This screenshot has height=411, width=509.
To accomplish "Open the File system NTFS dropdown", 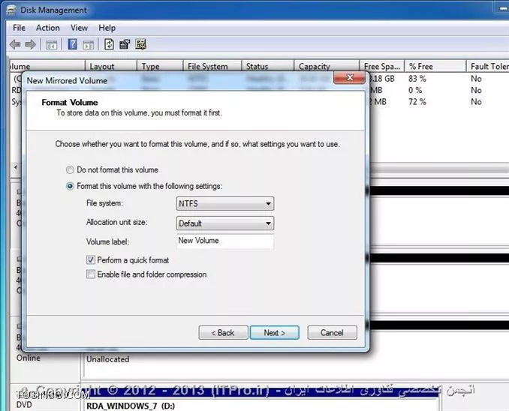I will click(x=225, y=204).
